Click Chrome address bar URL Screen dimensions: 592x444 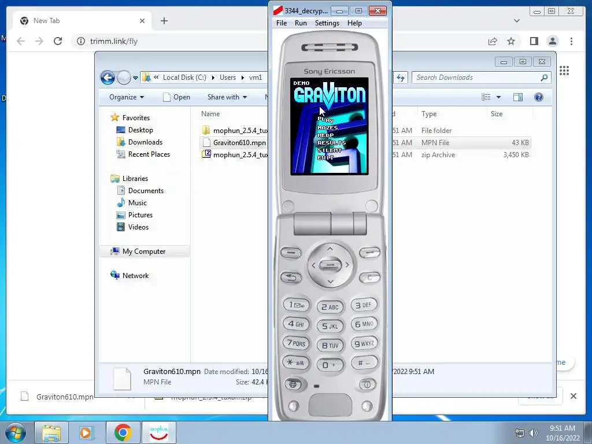click(114, 41)
